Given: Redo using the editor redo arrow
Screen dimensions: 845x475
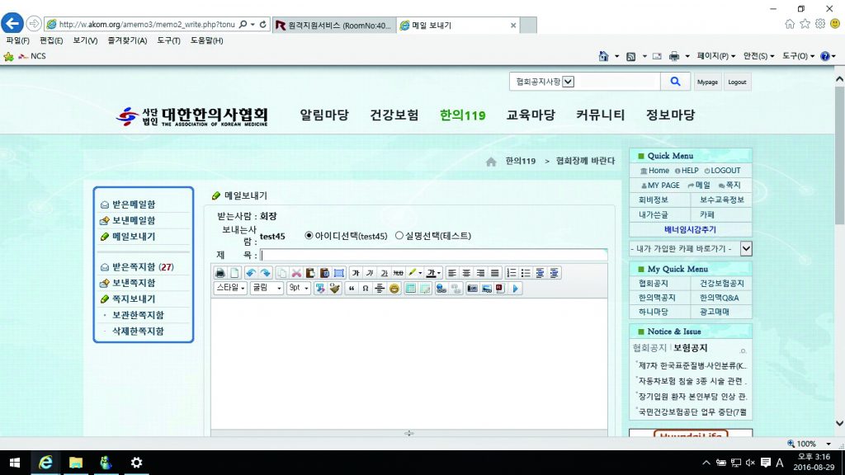Looking at the screenshot, I should 264,273.
